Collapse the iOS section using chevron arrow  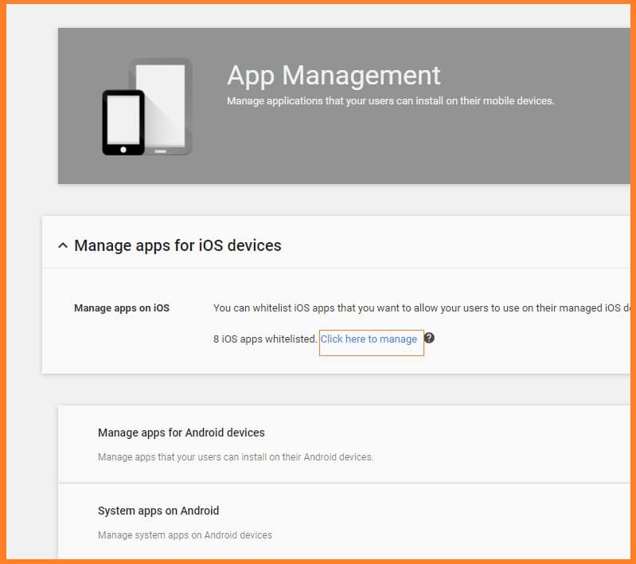(x=63, y=245)
